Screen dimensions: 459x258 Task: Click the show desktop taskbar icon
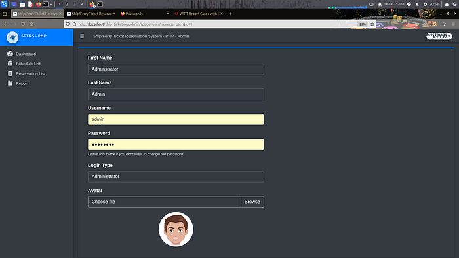[14, 4]
